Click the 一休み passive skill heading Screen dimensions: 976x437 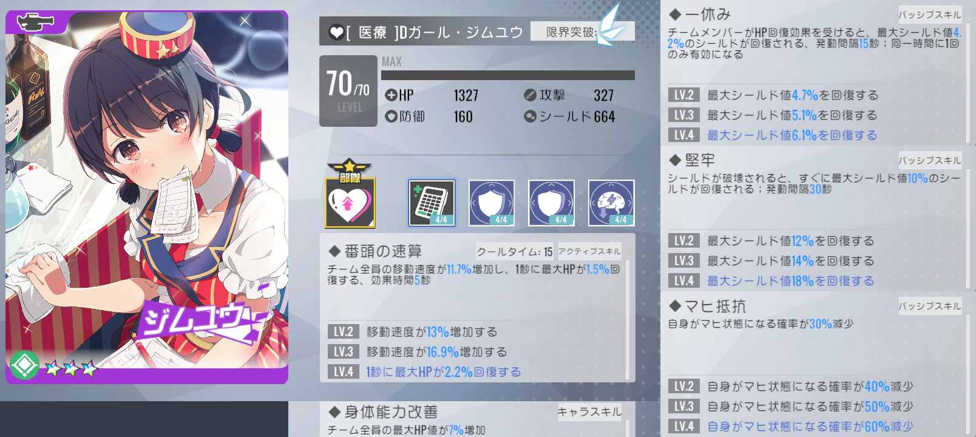click(x=708, y=14)
